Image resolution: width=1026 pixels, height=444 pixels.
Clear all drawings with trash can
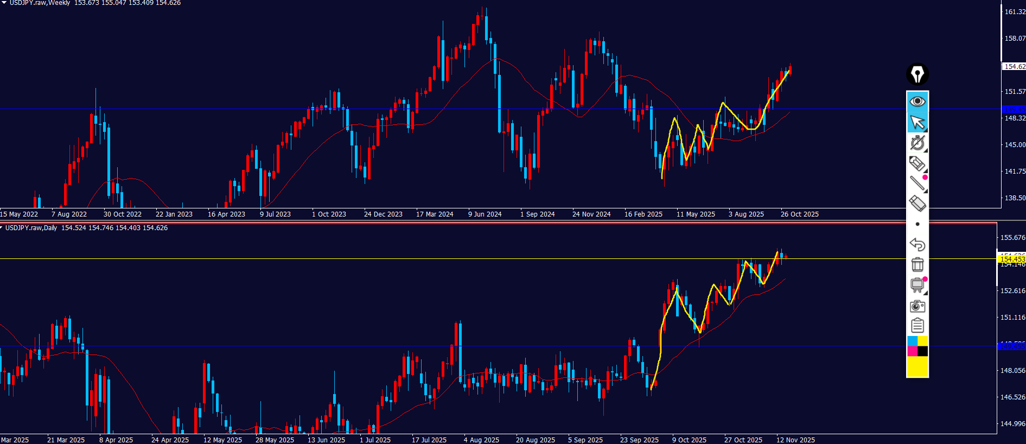click(x=917, y=264)
